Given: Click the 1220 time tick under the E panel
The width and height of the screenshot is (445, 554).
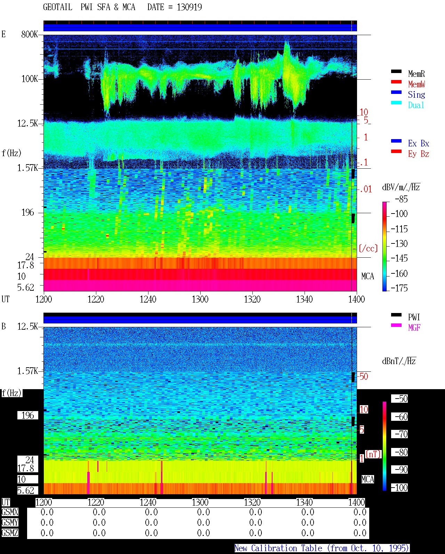Looking at the screenshot, I should pyautogui.click(x=96, y=299).
